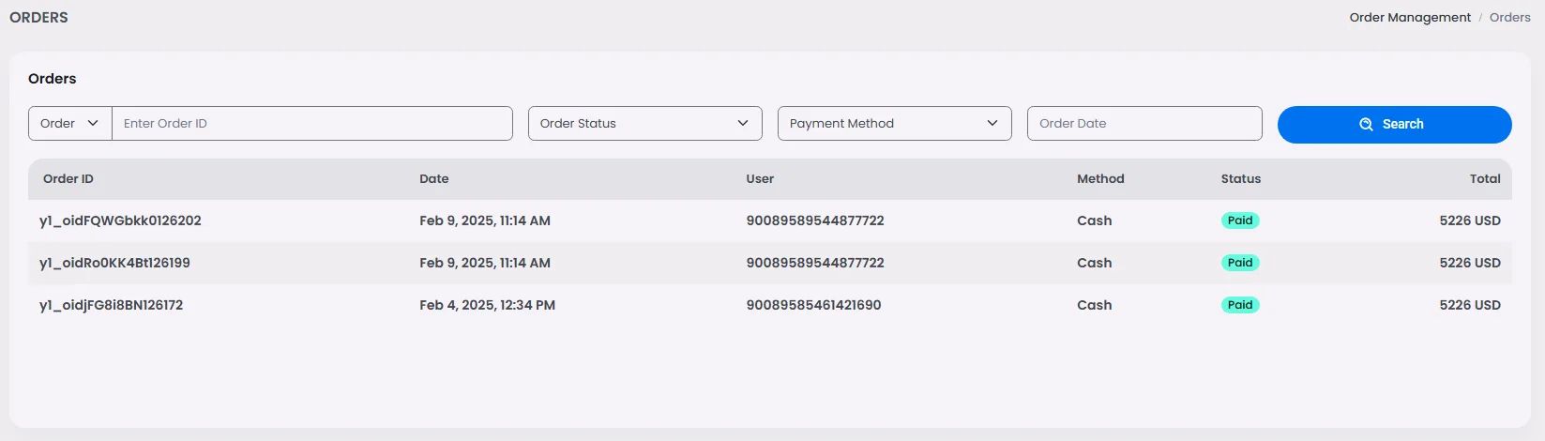
Task: Open the Order type dropdown
Action: (70, 124)
